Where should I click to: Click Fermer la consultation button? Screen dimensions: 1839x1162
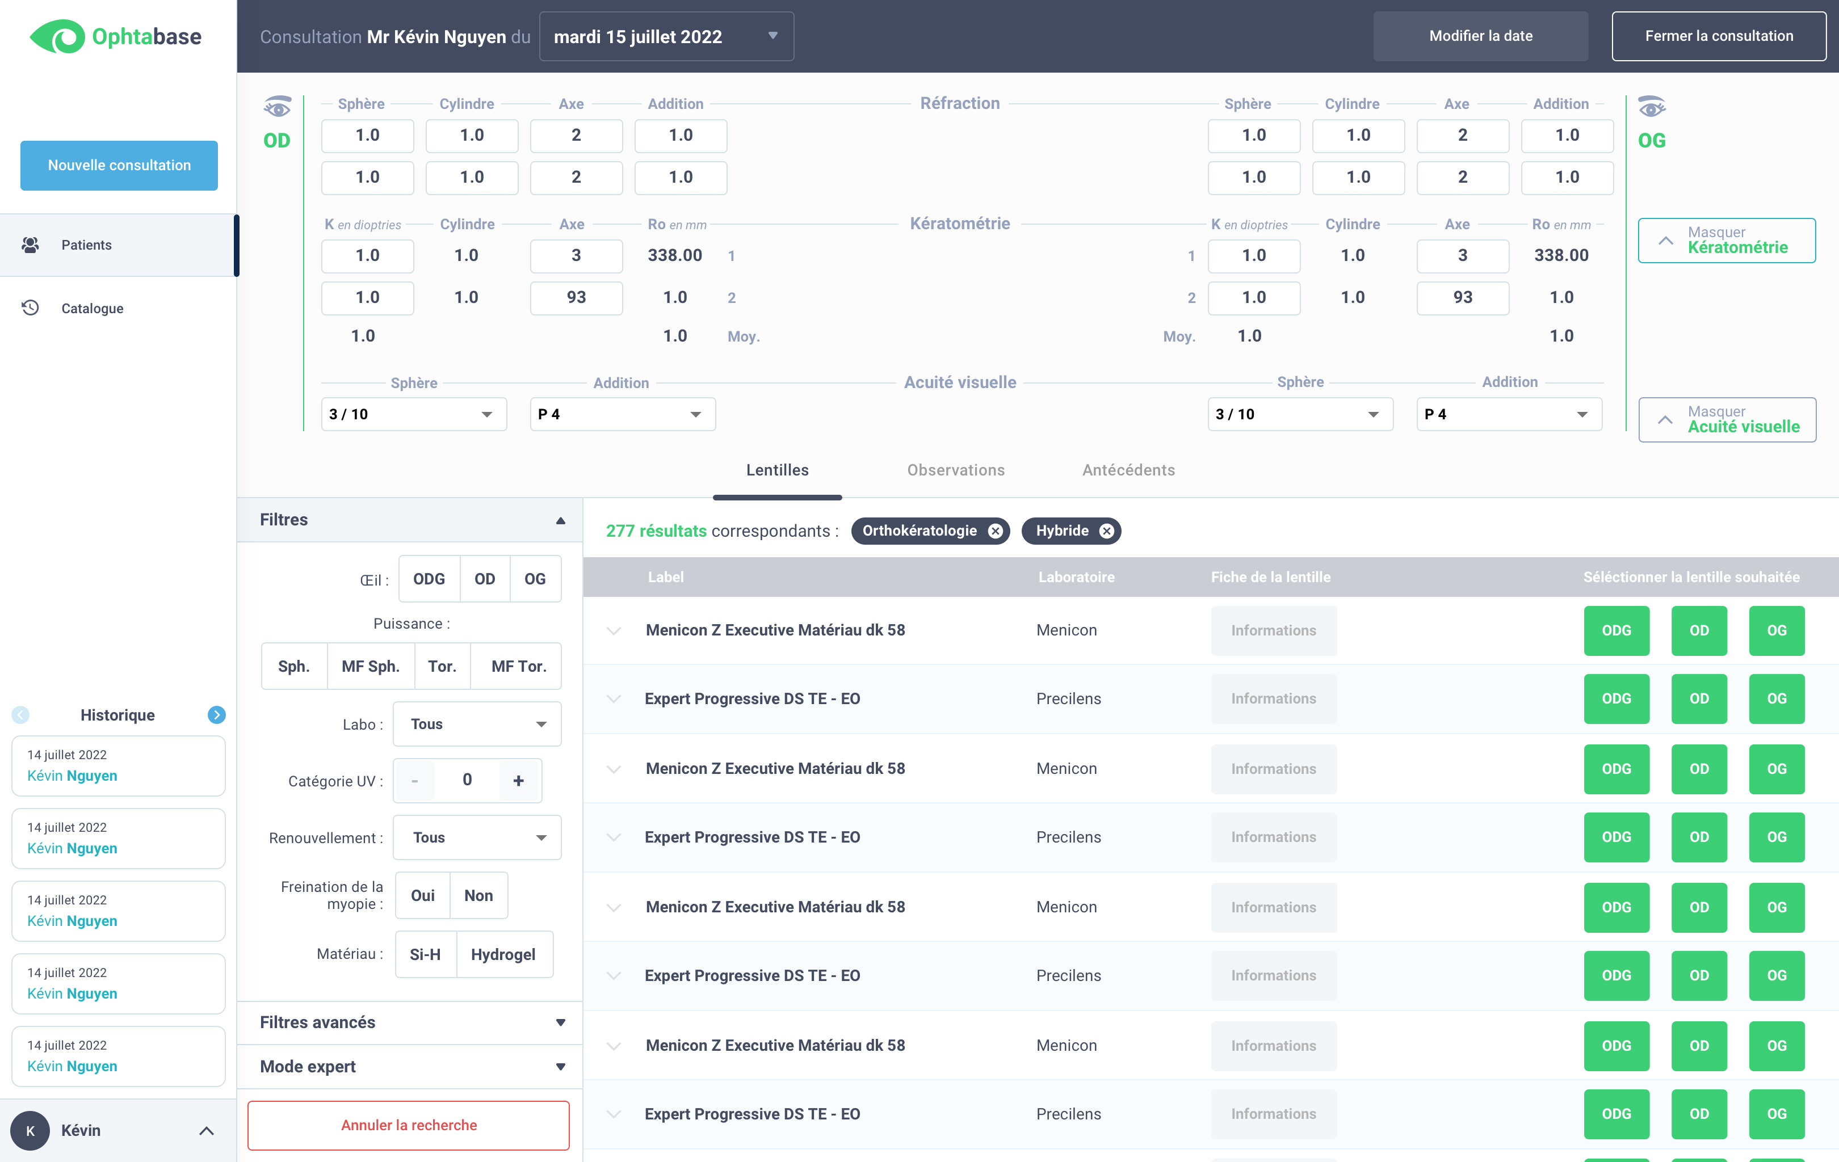[x=1718, y=36]
